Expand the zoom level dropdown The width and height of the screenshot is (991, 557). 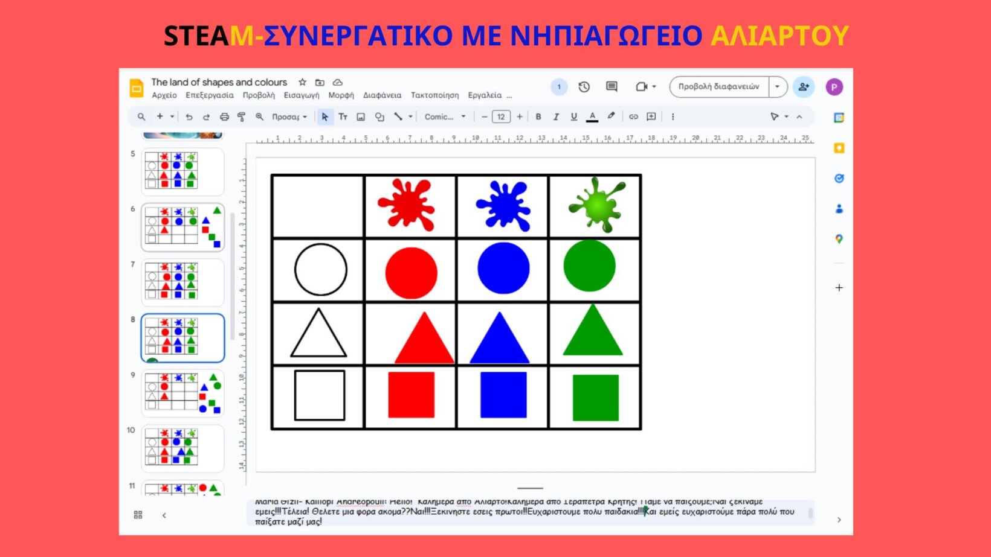[289, 117]
